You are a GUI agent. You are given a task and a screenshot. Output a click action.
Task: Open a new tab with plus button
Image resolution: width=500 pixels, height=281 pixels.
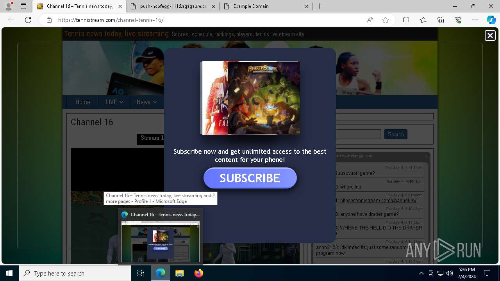pos(320,6)
